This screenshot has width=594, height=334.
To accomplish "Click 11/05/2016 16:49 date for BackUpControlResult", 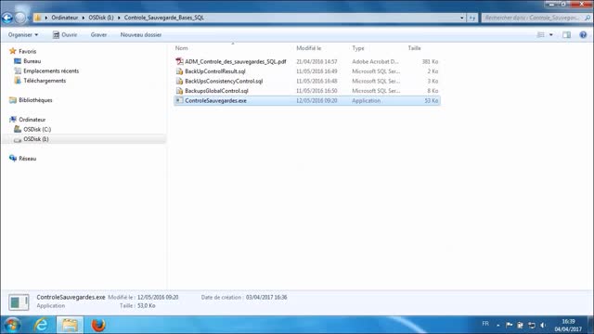I will tap(316, 71).
